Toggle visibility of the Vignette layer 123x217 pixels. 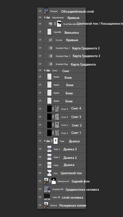[x=40, y=32]
